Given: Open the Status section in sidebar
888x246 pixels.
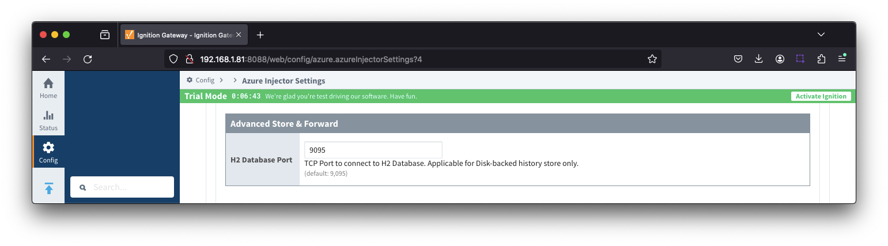Looking at the screenshot, I should click(x=48, y=120).
